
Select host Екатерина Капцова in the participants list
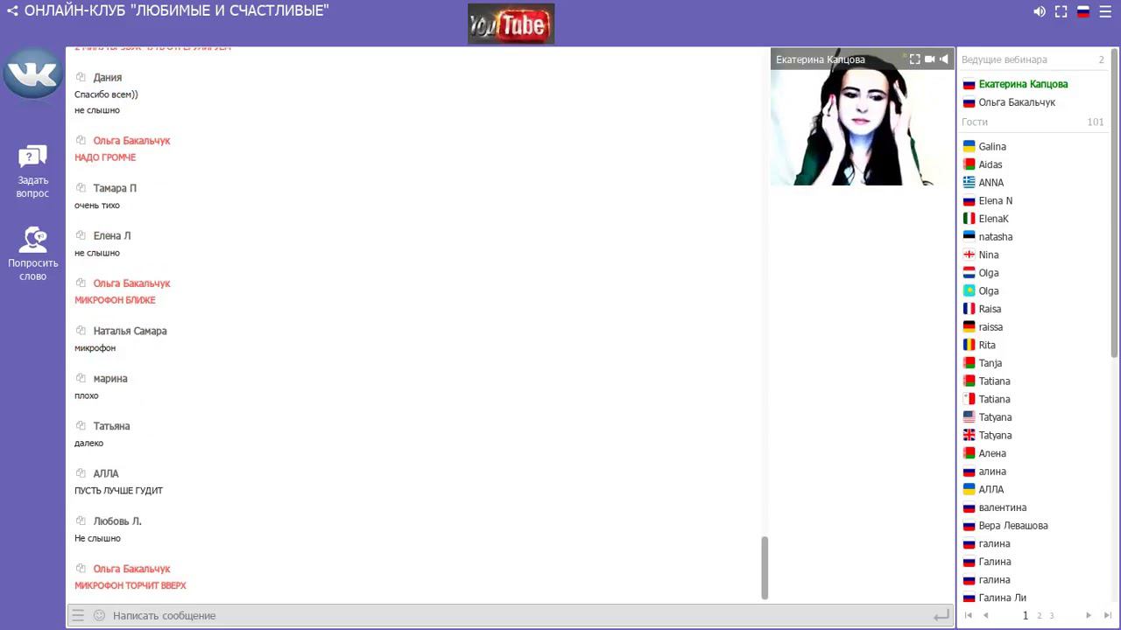[1023, 84]
